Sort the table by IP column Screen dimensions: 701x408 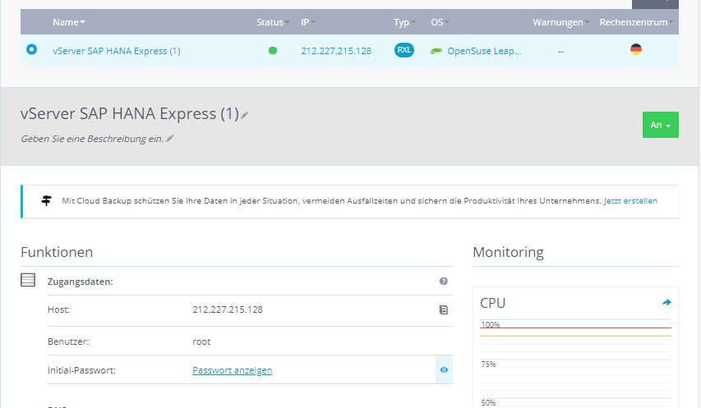tap(307, 22)
